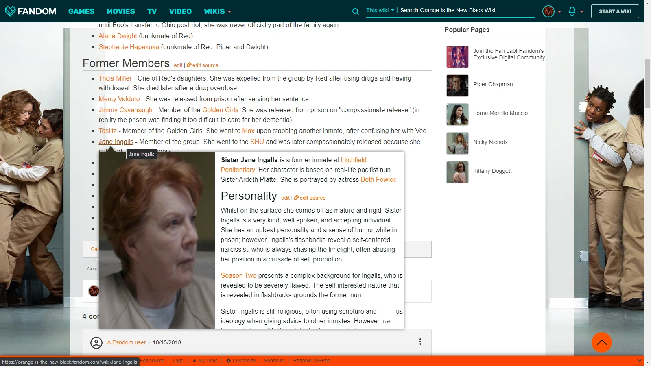This screenshot has width=651, height=366.
Task: Expand My Tools menu in toolbar
Action: coord(205,361)
